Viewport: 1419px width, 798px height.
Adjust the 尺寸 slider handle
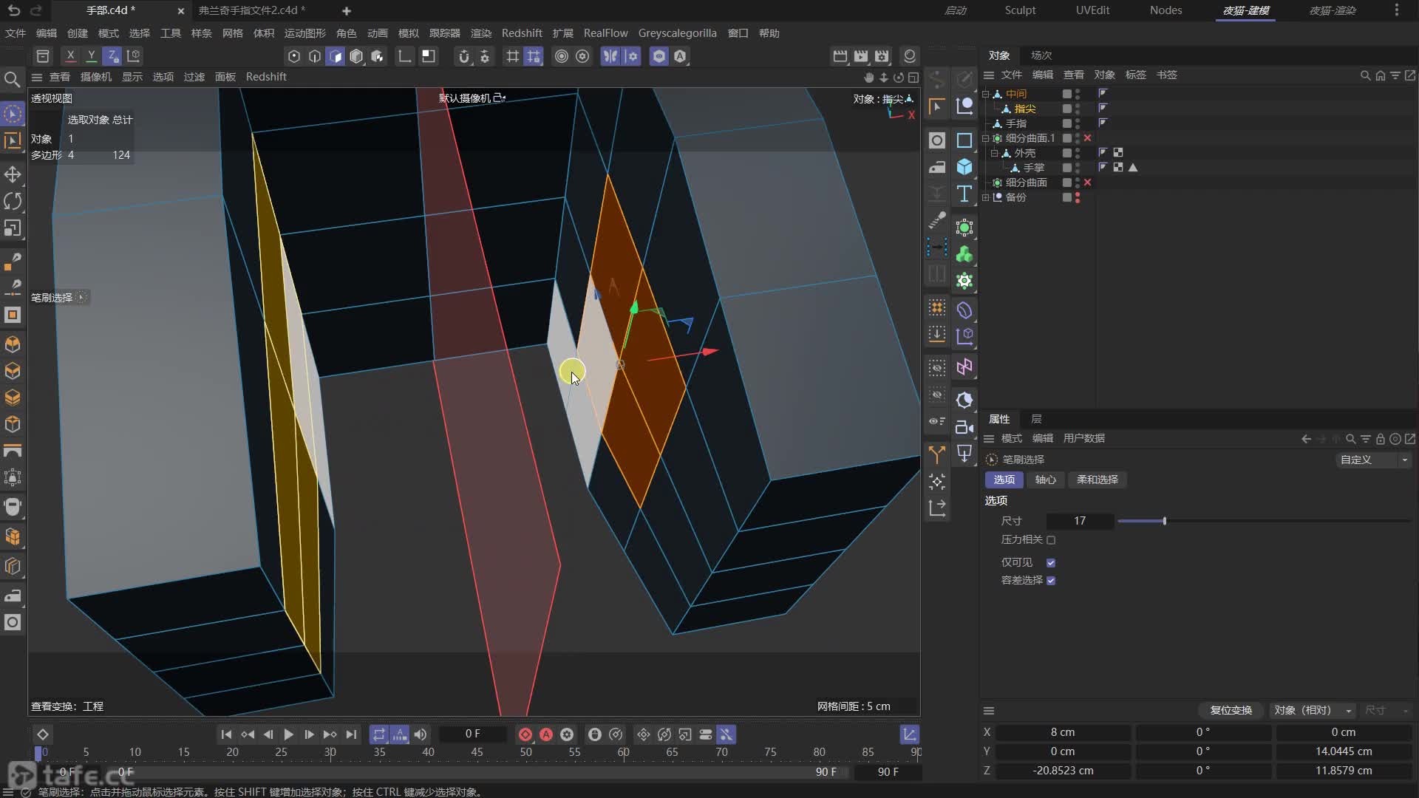pyautogui.click(x=1164, y=521)
